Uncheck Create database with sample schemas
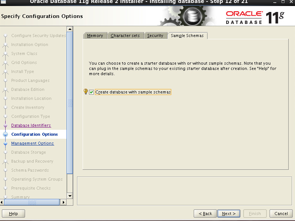Image resolution: width=295 pixels, height=221 pixels. 92,92
